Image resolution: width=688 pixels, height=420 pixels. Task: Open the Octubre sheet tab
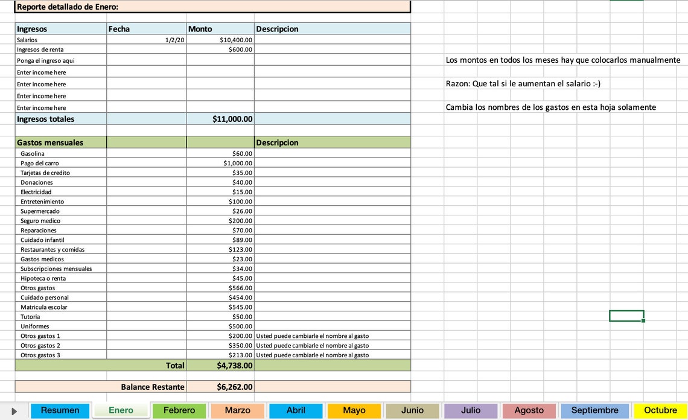tap(660, 410)
